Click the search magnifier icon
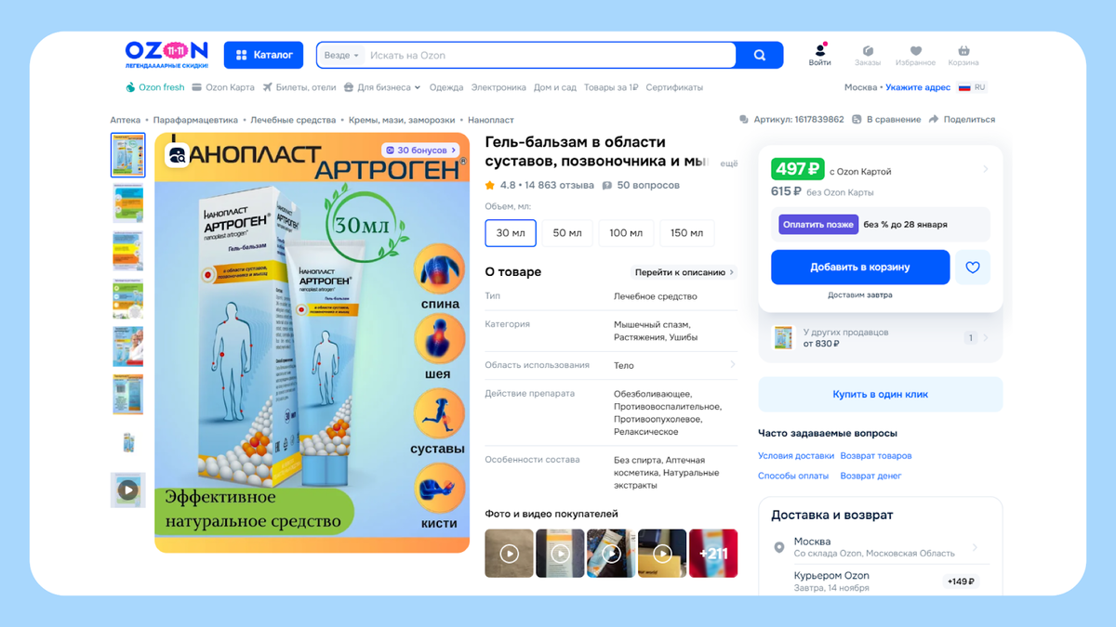Screen dimensions: 1116x627 coord(760,55)
